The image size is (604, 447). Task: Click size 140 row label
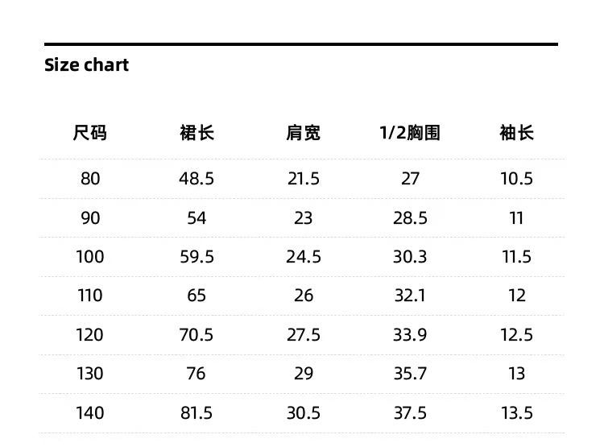89,413
